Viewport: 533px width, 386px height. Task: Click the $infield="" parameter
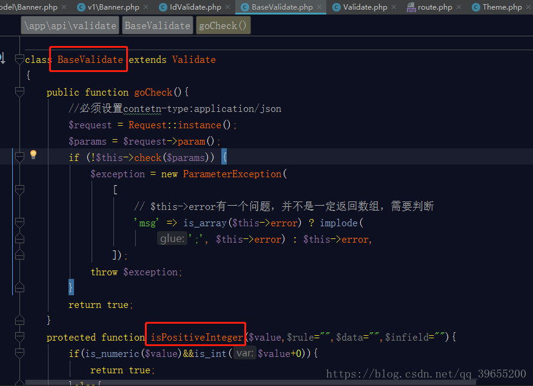[414, 337]
